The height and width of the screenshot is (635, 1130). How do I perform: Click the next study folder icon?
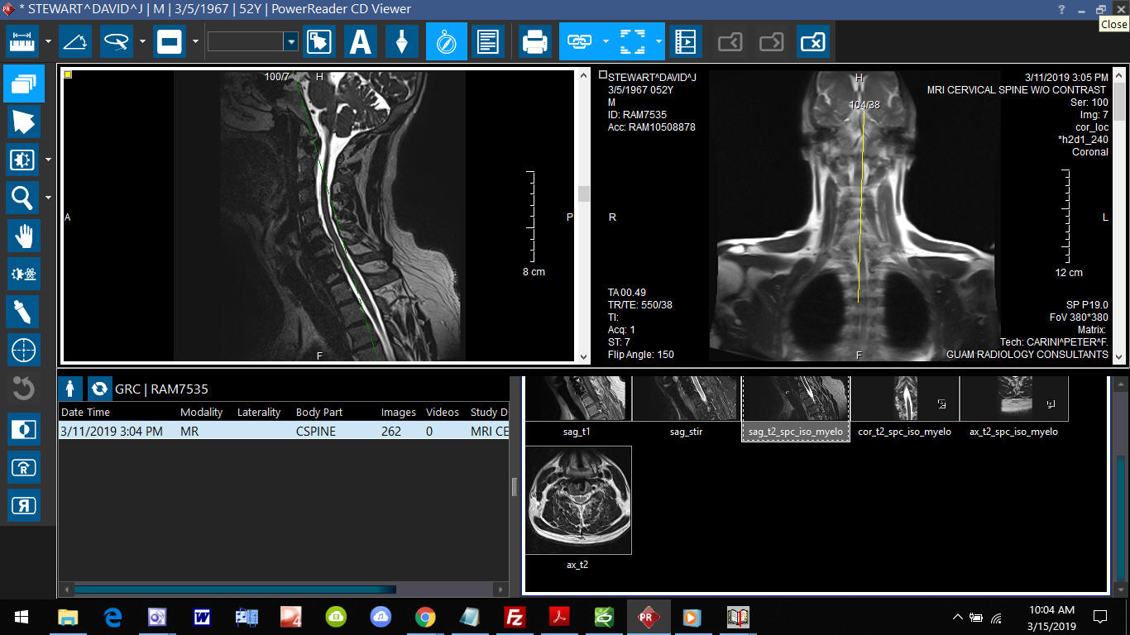tap(771, 41)
